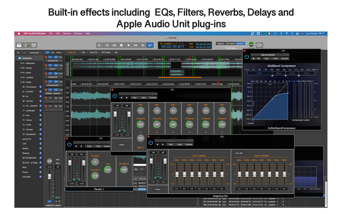Click Compare button in Multiband Compressor window
The width and height of the screenshot is (342, 214).
click(284, 59)
